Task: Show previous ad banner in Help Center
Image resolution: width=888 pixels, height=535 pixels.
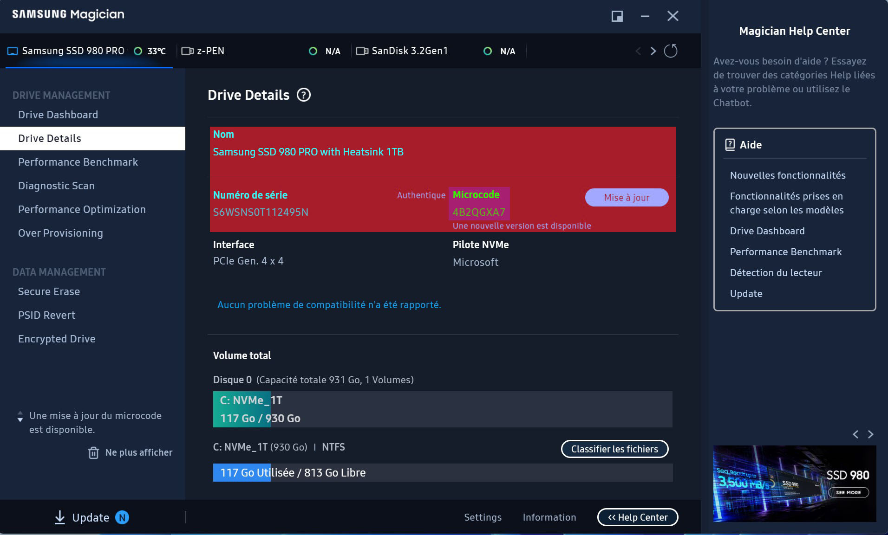Action: pyautogui.click(x=855, y=434)
